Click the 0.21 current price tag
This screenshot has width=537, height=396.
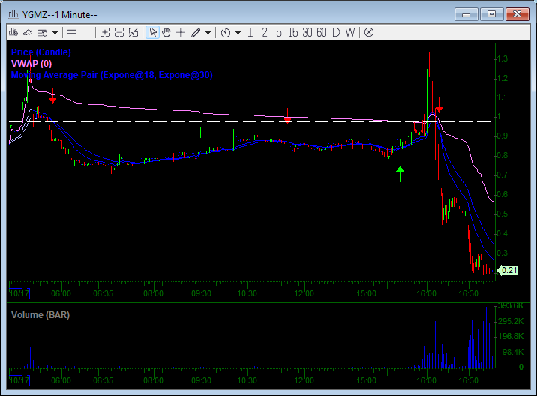[508, 270]
